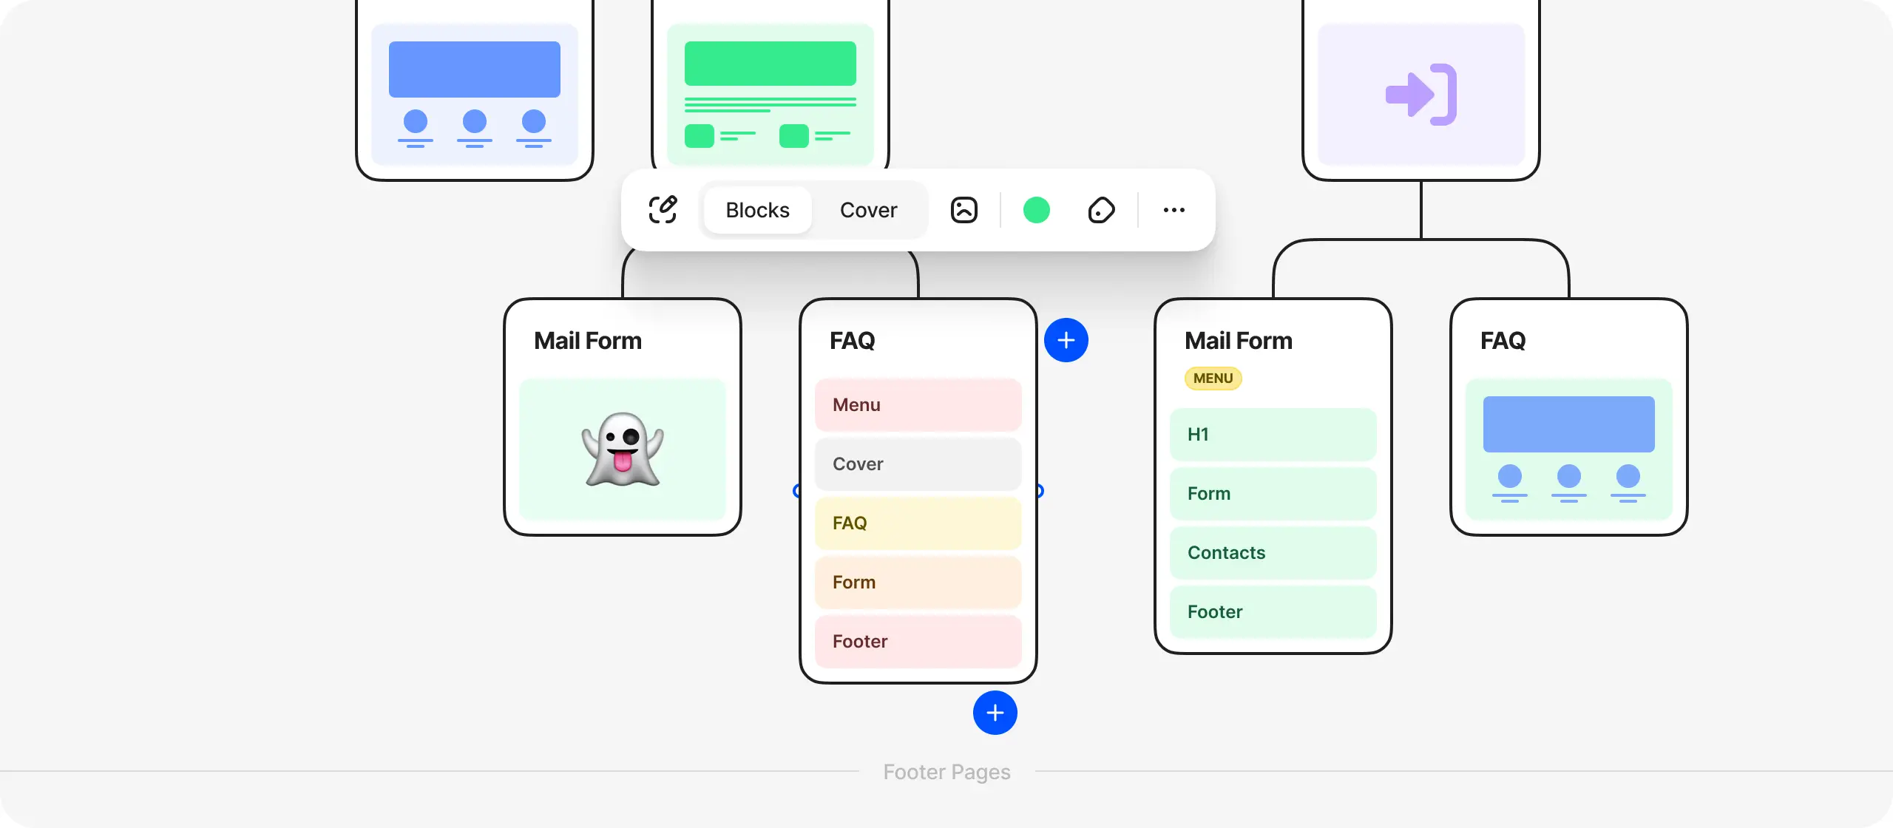The image size is (1893, 828).
Task: Switch to the Blocks view
Action: point(756,210)
